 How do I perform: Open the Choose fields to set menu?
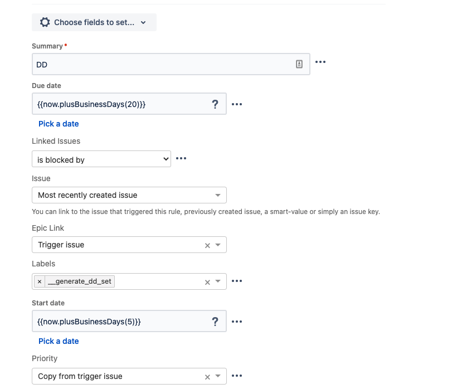point(94,22)
